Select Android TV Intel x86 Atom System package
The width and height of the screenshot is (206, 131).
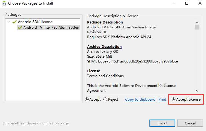coord(48,28)
